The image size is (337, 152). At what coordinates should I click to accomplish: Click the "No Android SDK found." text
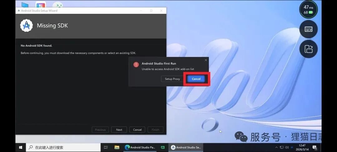[x=36, y=46]
